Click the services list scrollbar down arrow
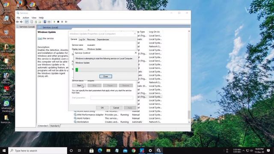The height and width of the screenshot is (154, 274). click(189, 122)
